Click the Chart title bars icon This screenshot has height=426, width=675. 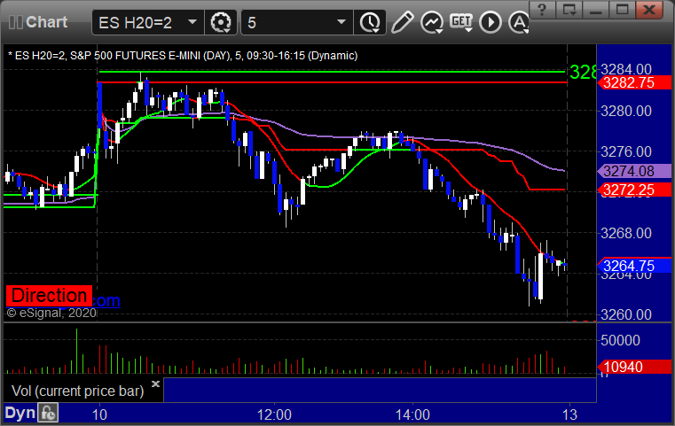tap(16, 22)
